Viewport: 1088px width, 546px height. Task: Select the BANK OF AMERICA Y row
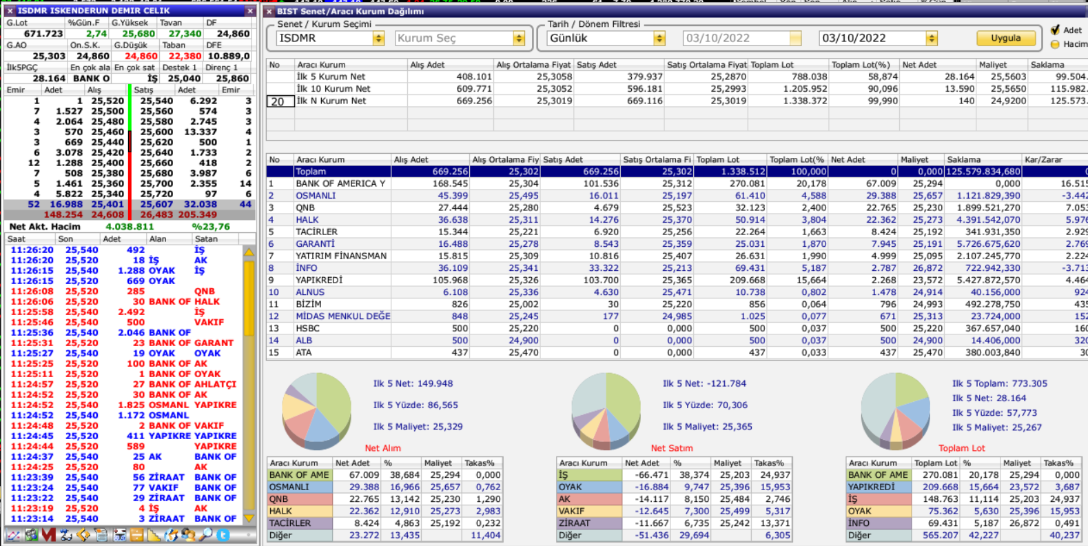click(x=677, y=183)
